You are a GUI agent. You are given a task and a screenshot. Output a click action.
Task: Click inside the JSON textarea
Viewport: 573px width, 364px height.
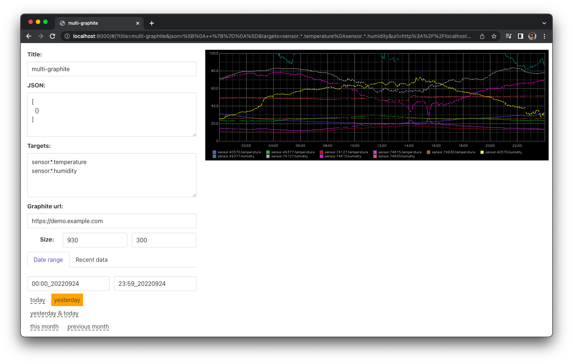point(112,115)
